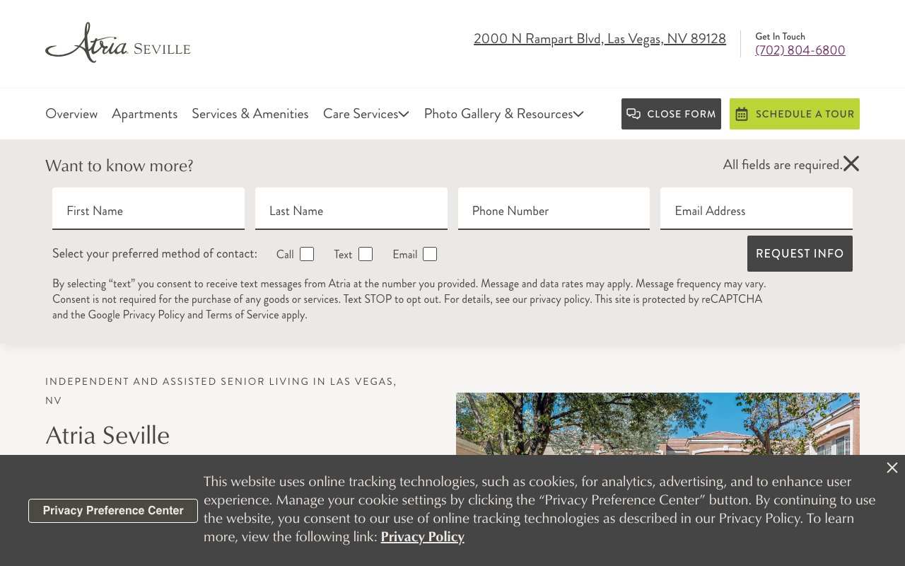
Task: Open Services & Amenities page
Action: click(x=250, y=114)
